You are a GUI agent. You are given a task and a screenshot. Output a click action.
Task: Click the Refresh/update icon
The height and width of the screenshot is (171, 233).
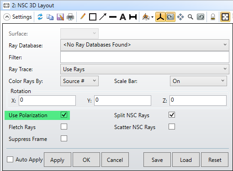(x=40, y=17)
